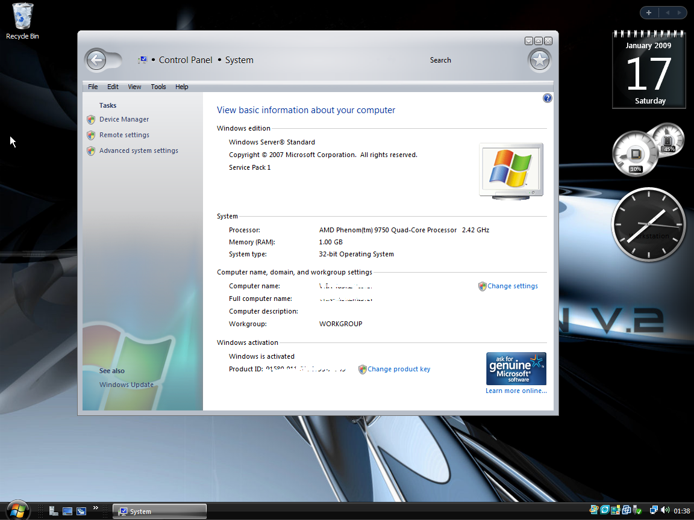694x520 pixels.
Task: Click the Ask for genuine Microsoft software badge
Action: coord(516,369)
